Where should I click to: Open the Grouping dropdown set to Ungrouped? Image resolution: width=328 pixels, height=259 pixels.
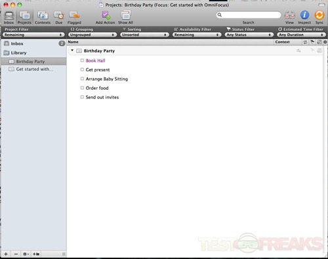(x=92, y=35)
